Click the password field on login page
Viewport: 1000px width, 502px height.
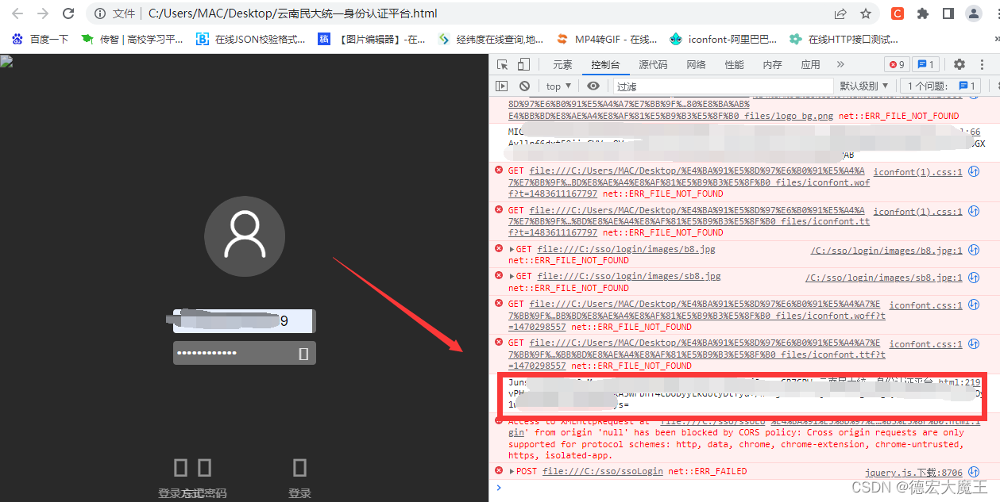pyautogui.click(x=245, y=353)
